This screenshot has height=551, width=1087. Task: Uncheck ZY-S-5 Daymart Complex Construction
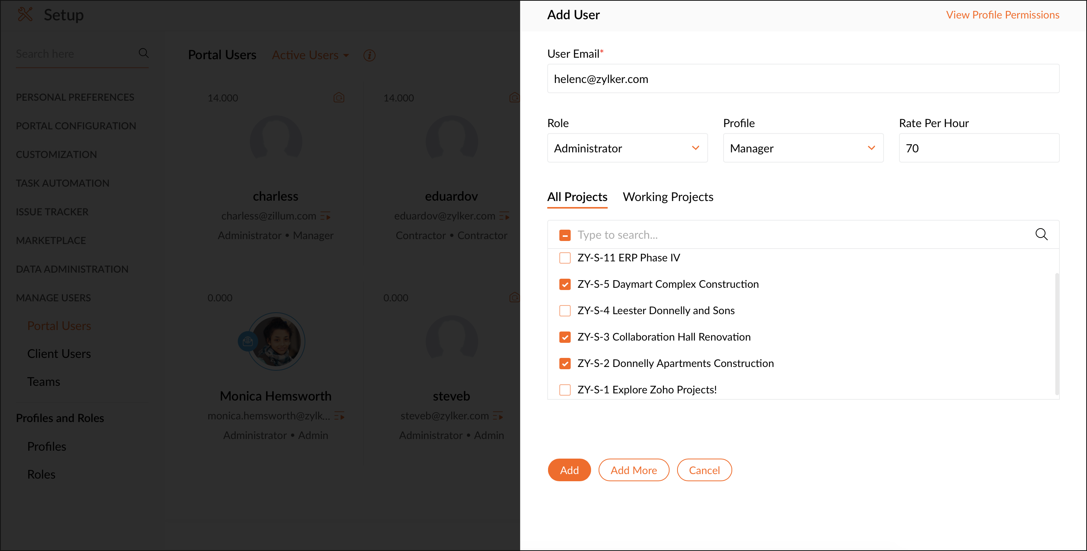(565, 284)
